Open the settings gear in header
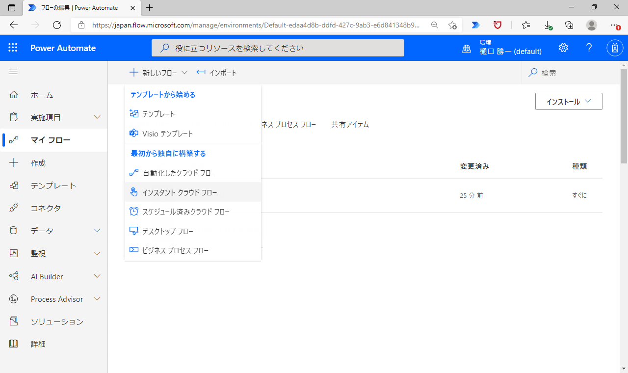The width and height of the screenshot is (628, 373). (563, 48)
